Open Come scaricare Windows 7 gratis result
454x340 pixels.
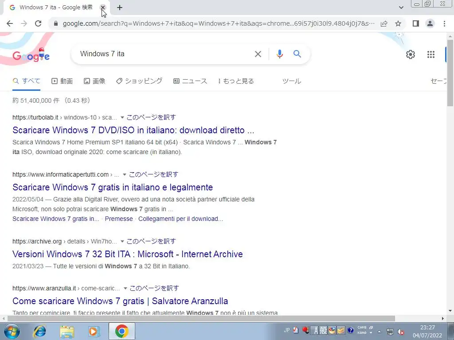(120, 301)
